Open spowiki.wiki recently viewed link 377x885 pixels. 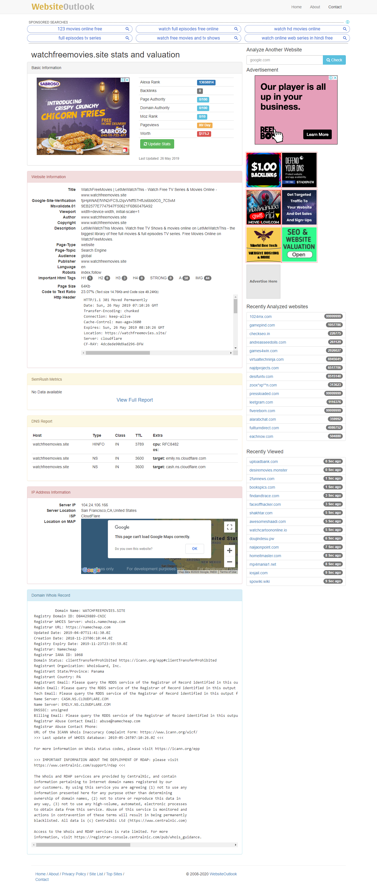pos(259,581)
